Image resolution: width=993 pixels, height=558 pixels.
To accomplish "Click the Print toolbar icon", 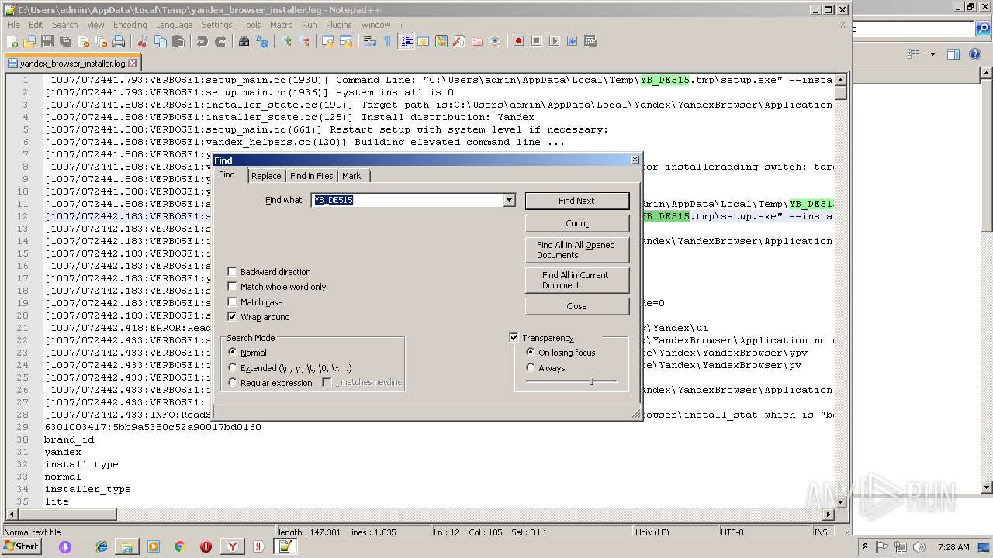I will click(119, 41).
